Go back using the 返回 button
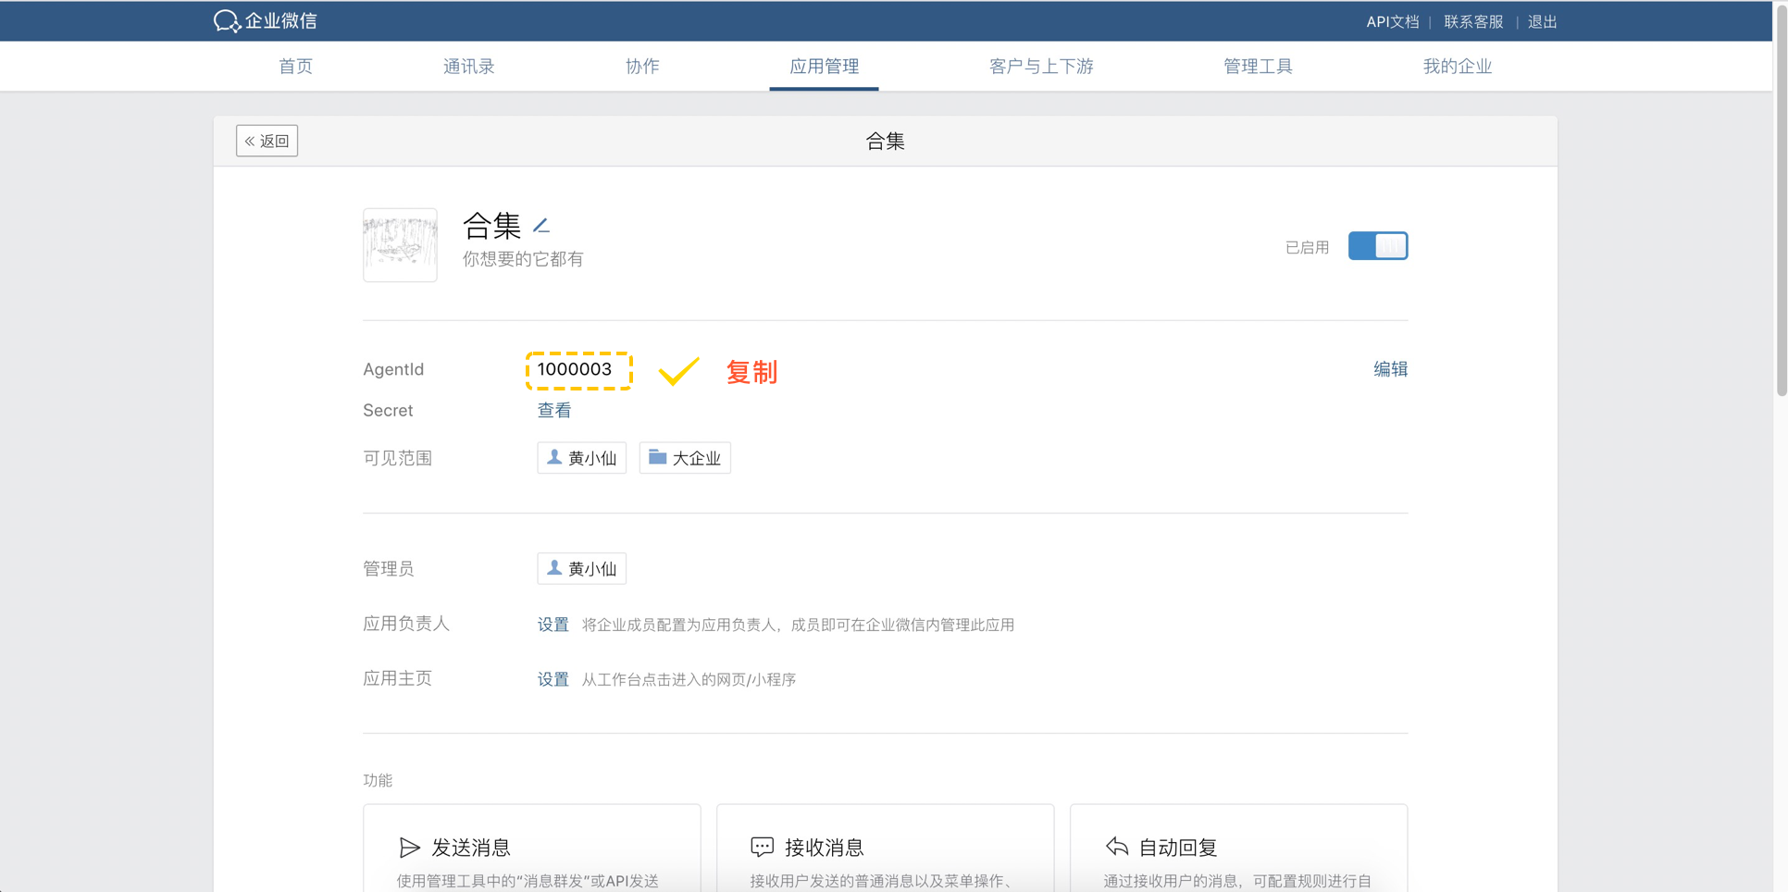Viewport: 1788px width, 892px height. click(267, 141)
